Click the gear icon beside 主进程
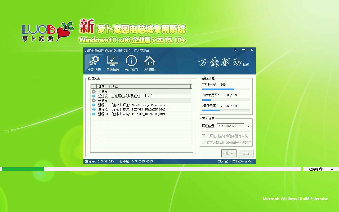 pyautogui.click(x=93, y=91)
